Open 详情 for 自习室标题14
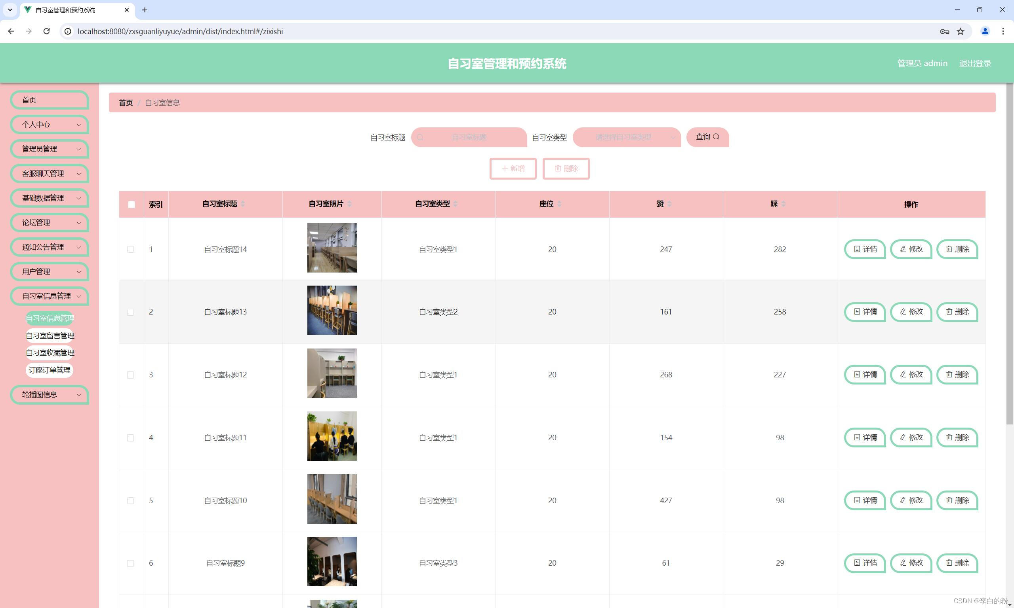 (865, 249)
